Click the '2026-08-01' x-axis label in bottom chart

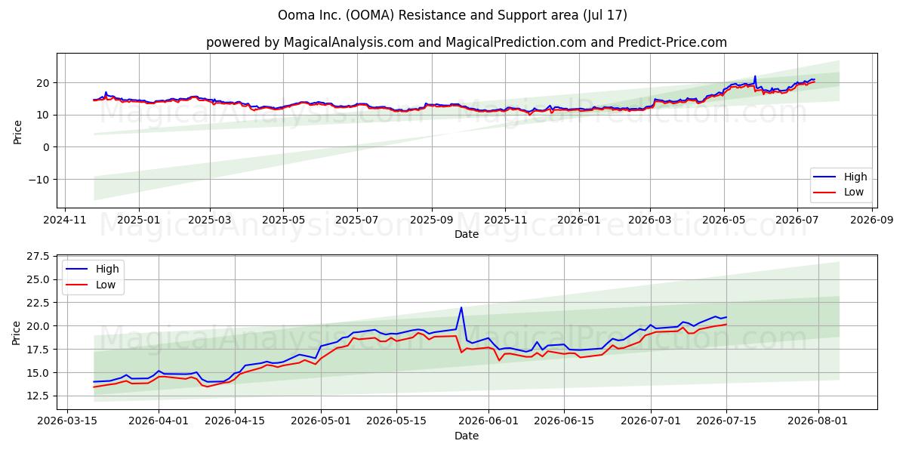pyautogui.click(x=818, y=422)
